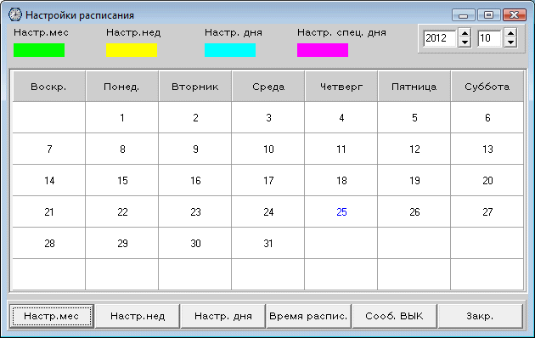
Task: Pick day 12 in the calendar grid
Action: (x=414, y=149)
